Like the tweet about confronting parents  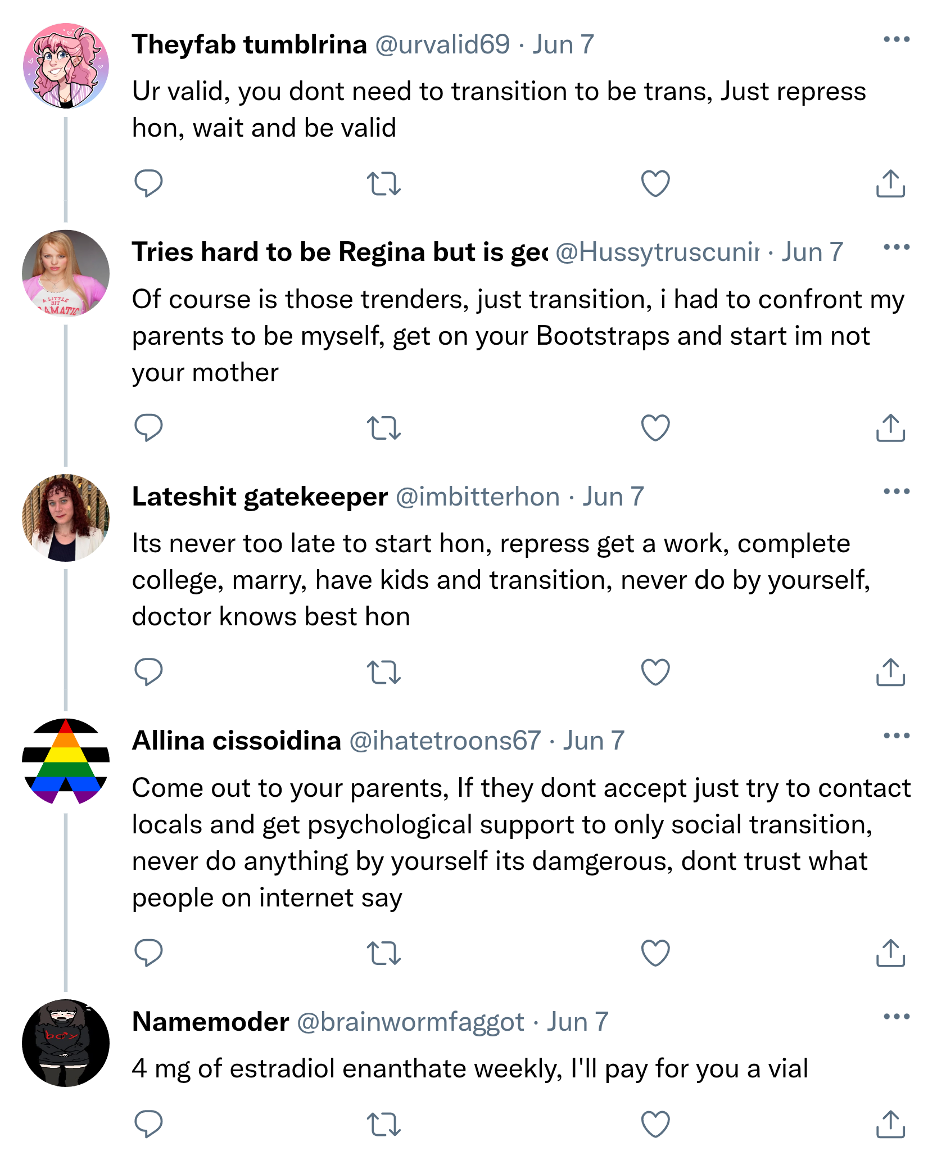tap(655, 428)
